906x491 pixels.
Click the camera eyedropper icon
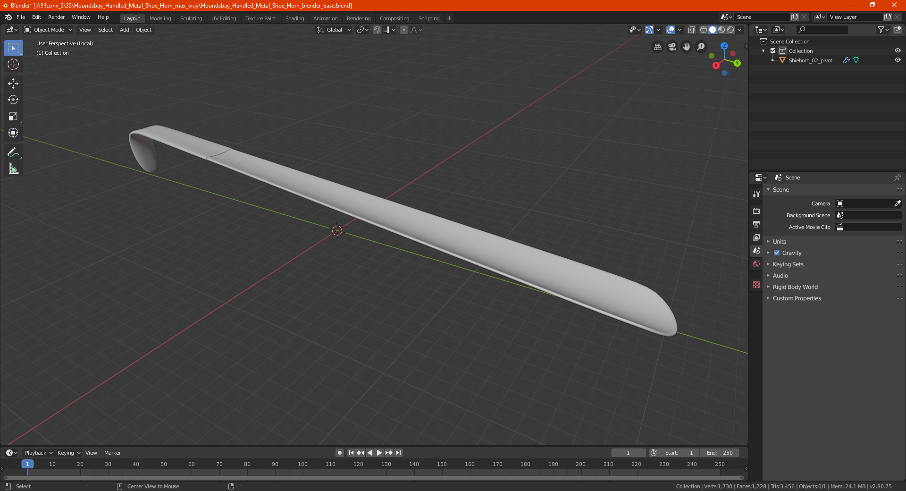click(897, 203)
